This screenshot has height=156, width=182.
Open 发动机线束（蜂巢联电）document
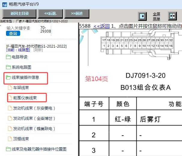point(34,129)
